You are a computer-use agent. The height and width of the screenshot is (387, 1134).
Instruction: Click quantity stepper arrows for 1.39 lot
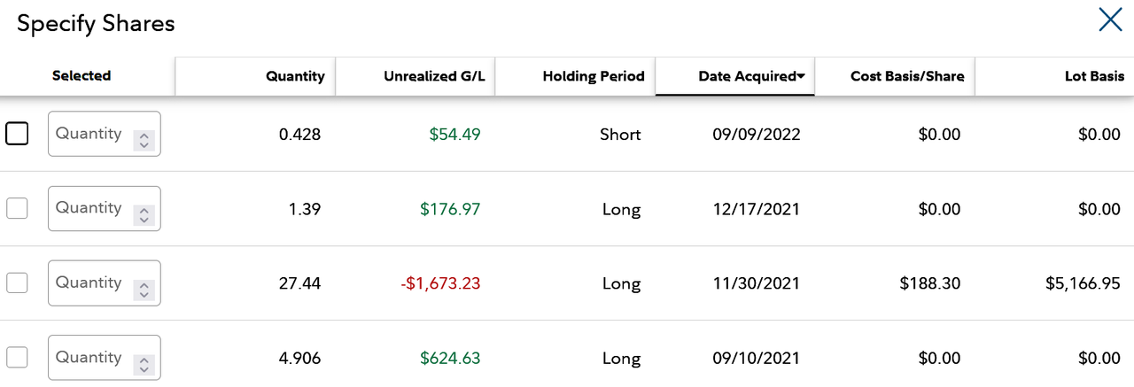coord(144,214)
